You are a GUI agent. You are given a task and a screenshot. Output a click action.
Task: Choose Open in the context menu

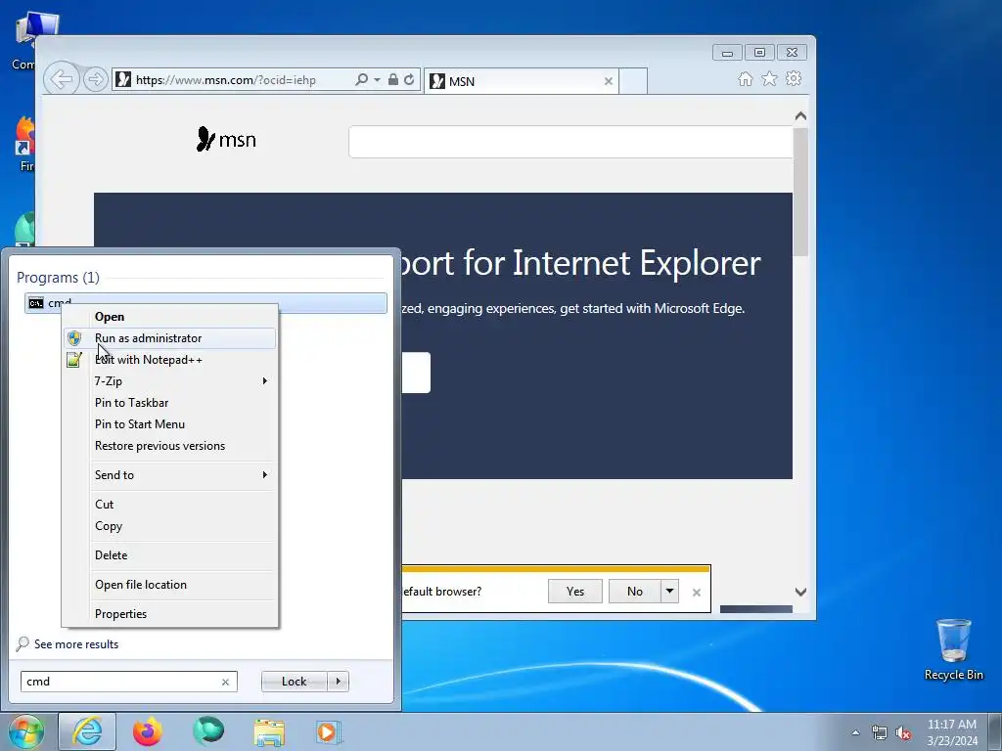(x=169, y=317)
